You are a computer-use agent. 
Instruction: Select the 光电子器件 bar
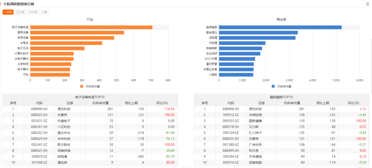[52, 59]
